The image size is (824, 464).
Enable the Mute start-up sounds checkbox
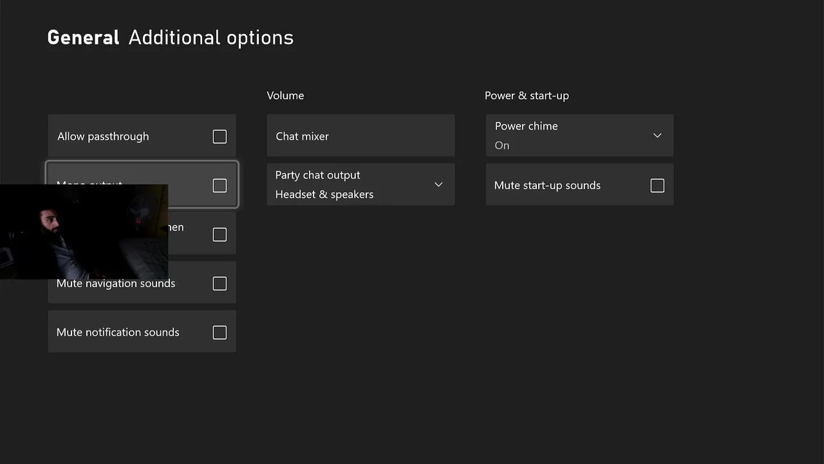(x=657, y=186)
